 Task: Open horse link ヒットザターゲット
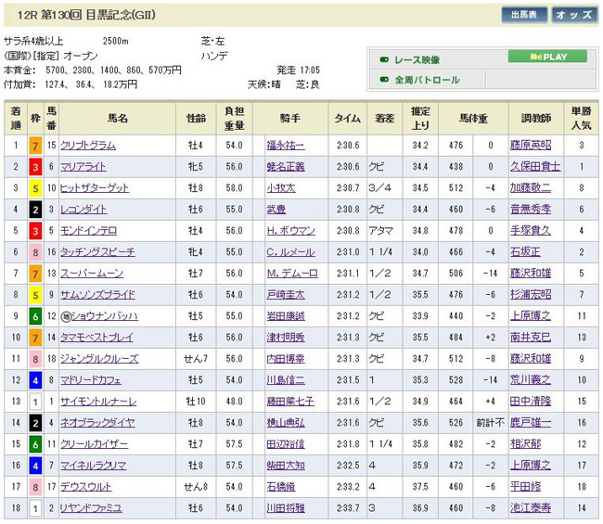pos(95,188)
